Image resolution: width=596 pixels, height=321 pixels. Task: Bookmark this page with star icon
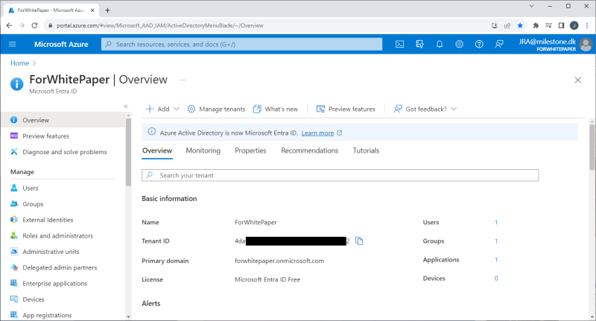click(x=520, y=25)
